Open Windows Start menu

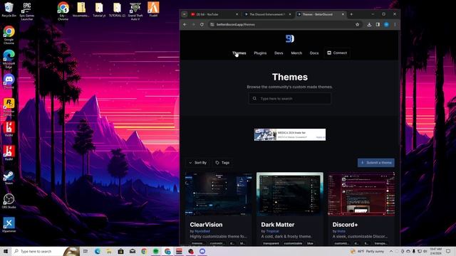6,251
